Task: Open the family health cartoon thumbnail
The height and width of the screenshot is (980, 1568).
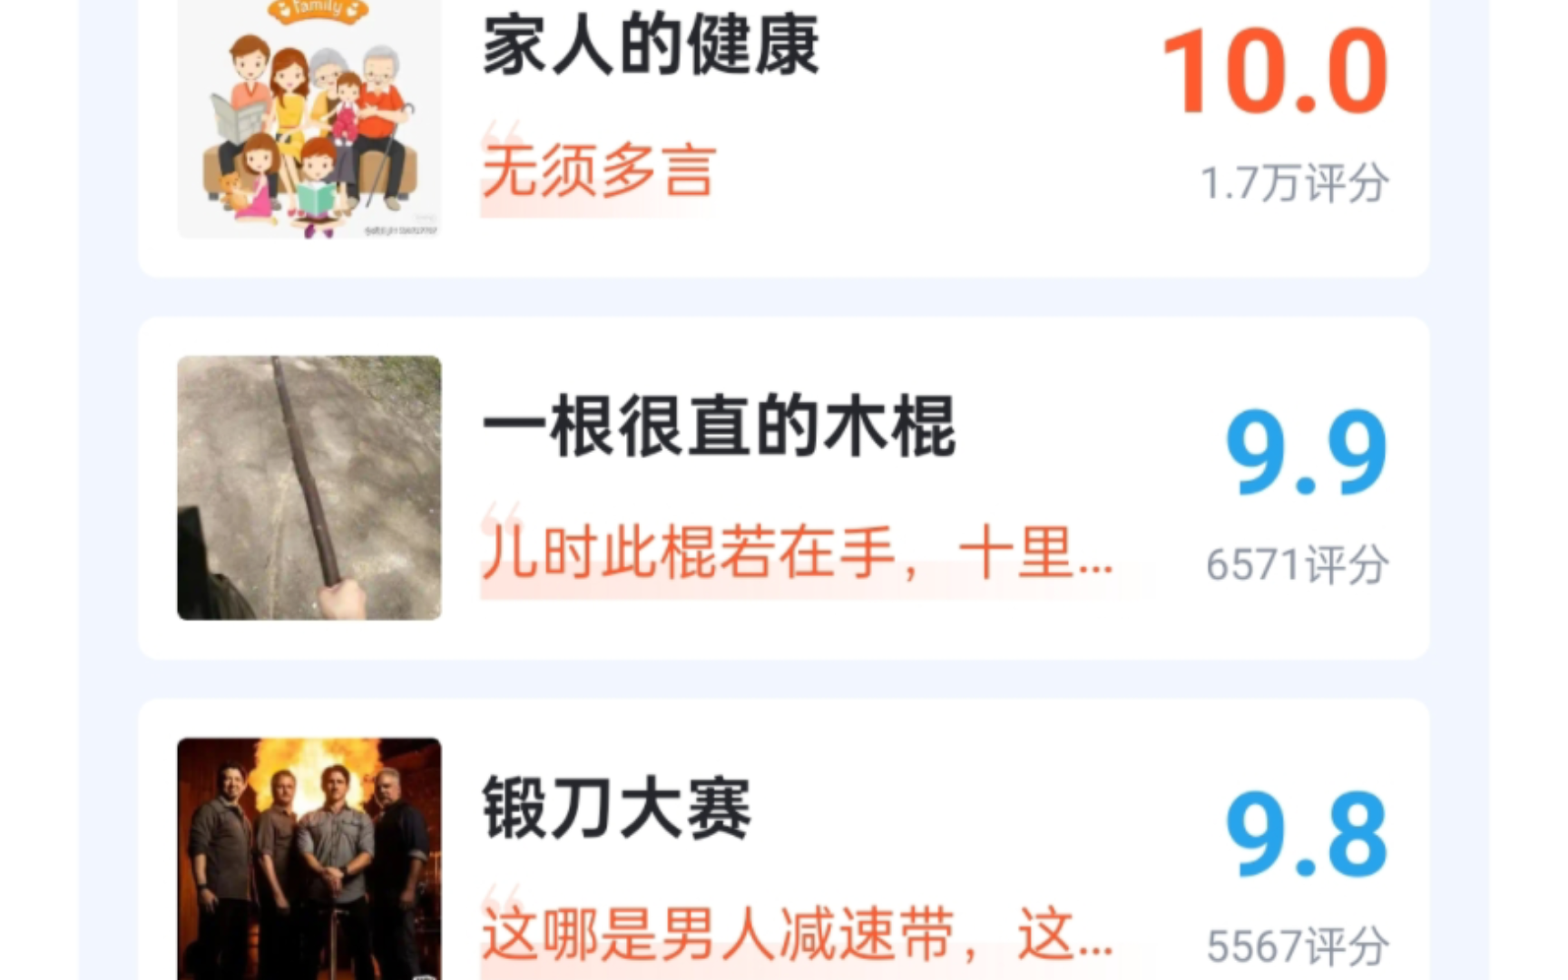Action: pos(309,119)
